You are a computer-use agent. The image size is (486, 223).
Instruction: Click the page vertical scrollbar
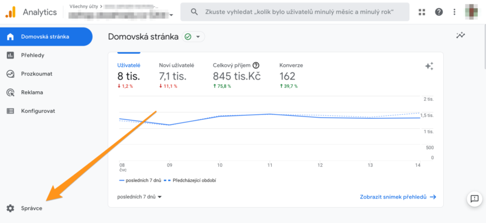[484, 46]
